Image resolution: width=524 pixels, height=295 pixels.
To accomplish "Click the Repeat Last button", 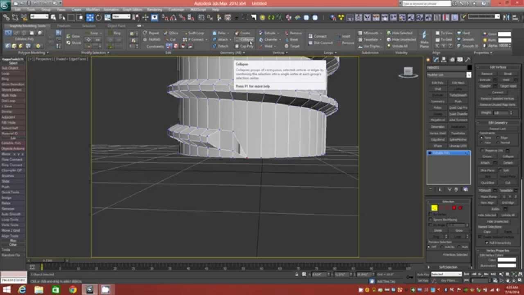I will click(x=497, y=129).
